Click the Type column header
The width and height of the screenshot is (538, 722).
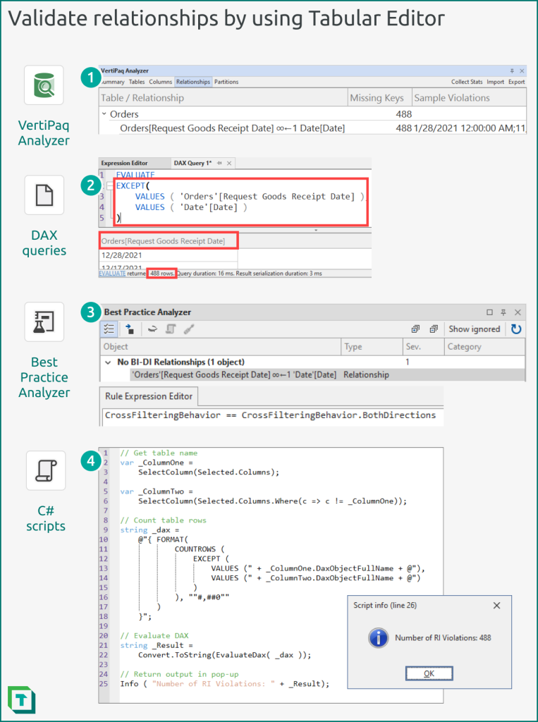point(372,347)
